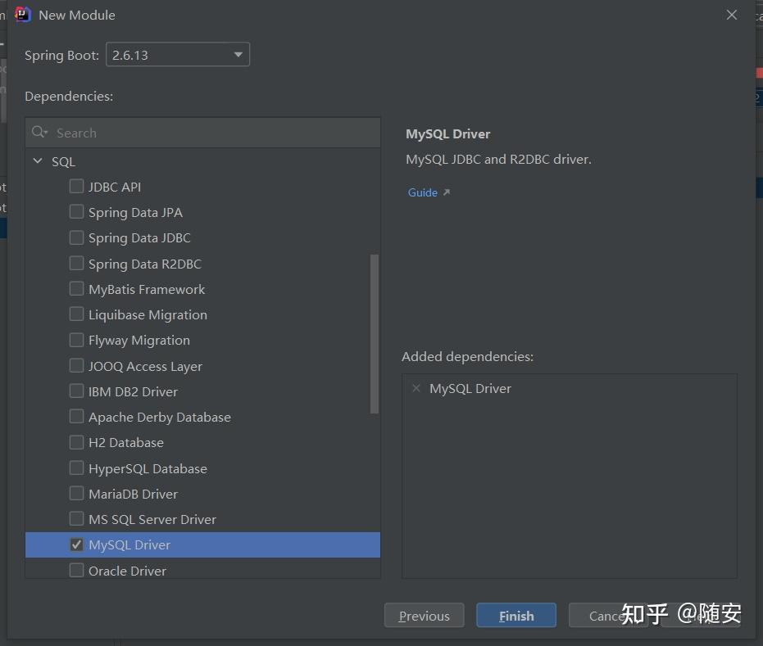Uncheck the MySQL Driver dependency
This screenshot has width=763, height=646.
[76, 544]
